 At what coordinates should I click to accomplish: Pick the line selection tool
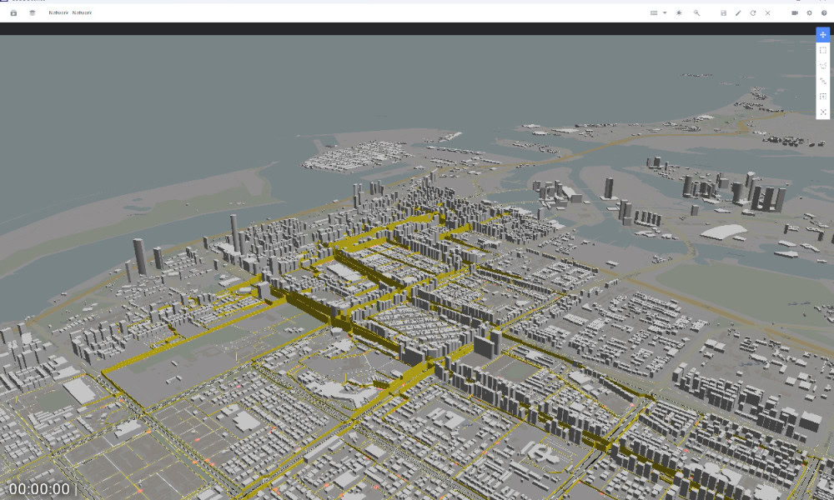coord(823,81)
